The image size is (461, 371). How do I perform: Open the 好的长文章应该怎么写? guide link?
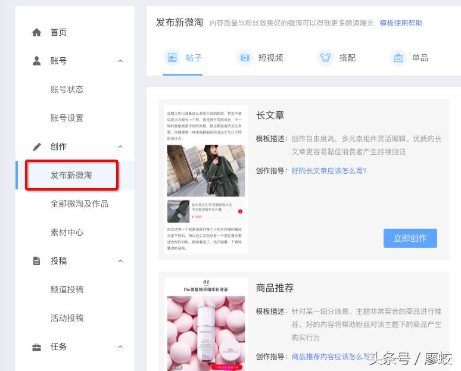pyautogui.click(x=329, y=170)
